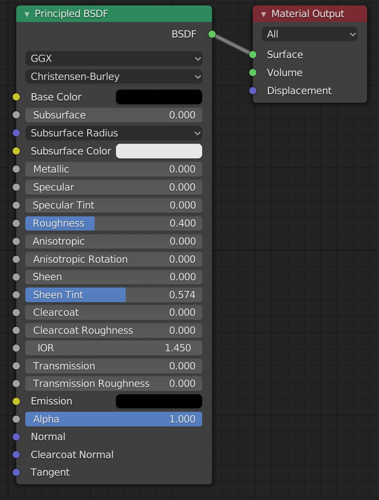The width and height of the screenshot is (379, 500).
Task: Click the Tangent input socket
Action: tap(16, 472)
